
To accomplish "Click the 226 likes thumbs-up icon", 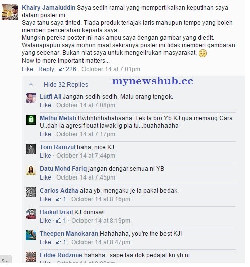I will (62, 69).
